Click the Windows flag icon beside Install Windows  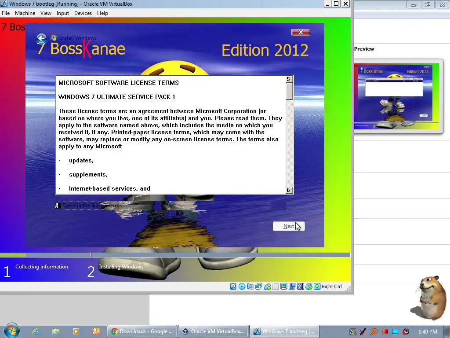[x=54, y=38]
